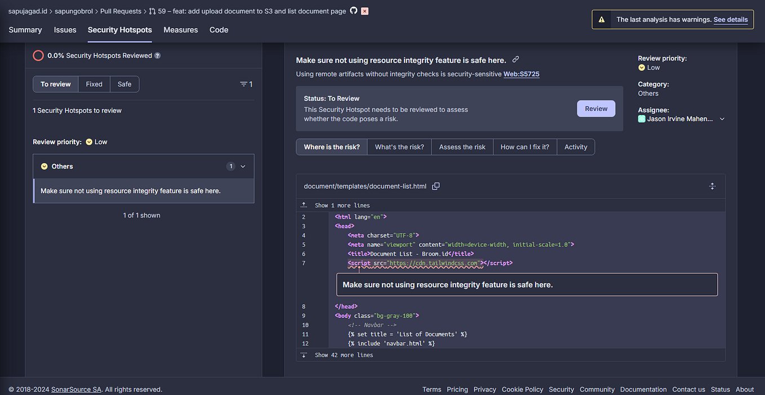
Task: Select the To review filter
Action: coord(55,84)
